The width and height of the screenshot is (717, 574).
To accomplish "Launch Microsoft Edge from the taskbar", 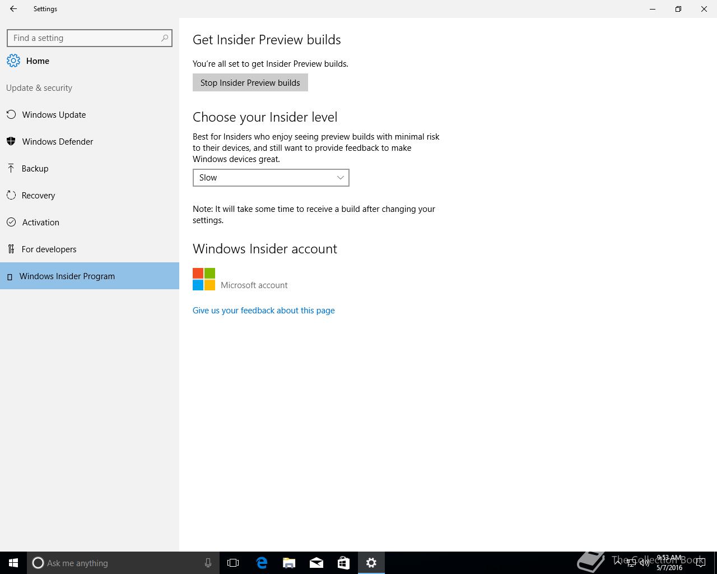I will (262, 563).
